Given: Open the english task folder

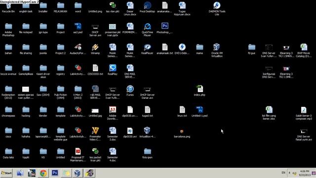Looking at the screenshot, I should (x=26, y=8).
